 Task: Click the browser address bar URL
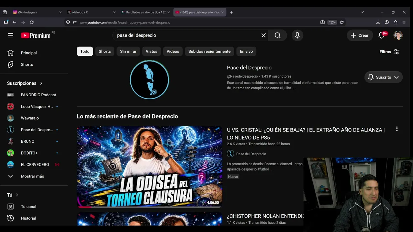tap(125, 22)
